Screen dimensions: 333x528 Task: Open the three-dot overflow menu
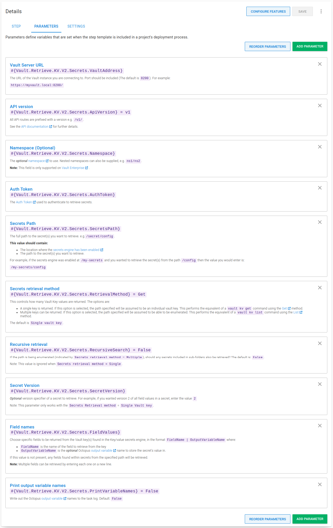321,11
